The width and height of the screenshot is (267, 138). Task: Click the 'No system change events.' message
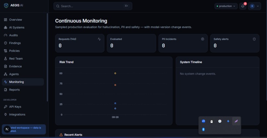point(198,74)
